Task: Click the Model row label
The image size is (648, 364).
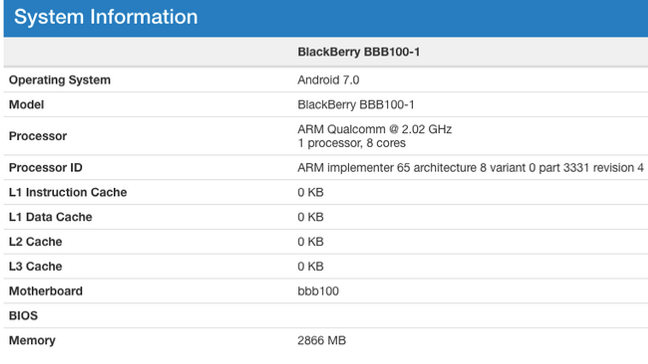Action: pyautogui.click(x=26, y=105)
